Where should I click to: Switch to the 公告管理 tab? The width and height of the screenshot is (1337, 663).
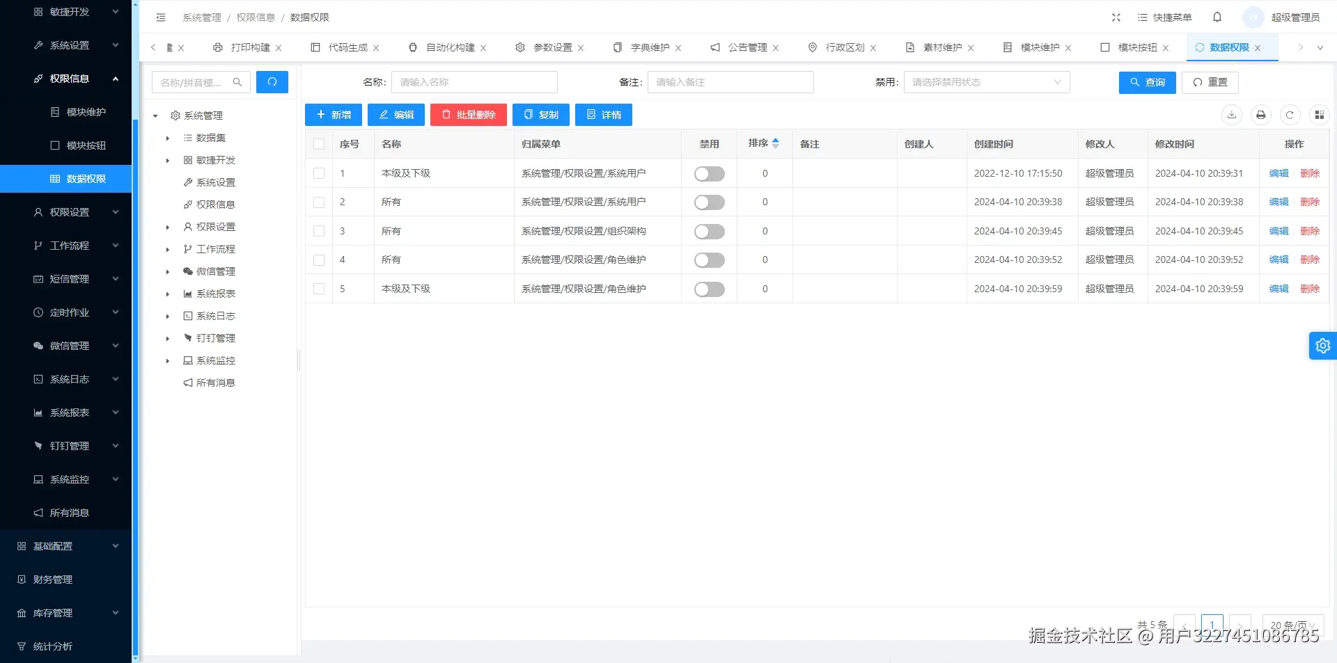coord(747,47)
